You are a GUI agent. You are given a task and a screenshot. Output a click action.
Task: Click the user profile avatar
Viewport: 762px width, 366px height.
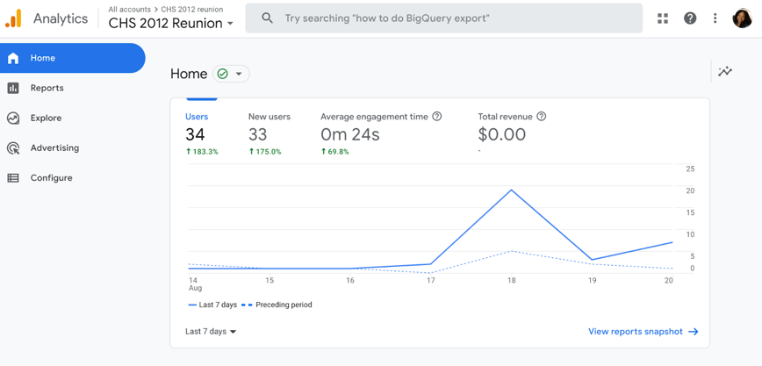(742, 18)
